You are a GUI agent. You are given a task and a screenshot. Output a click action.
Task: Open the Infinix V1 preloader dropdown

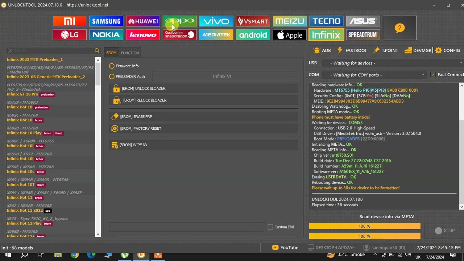(225, 76)
